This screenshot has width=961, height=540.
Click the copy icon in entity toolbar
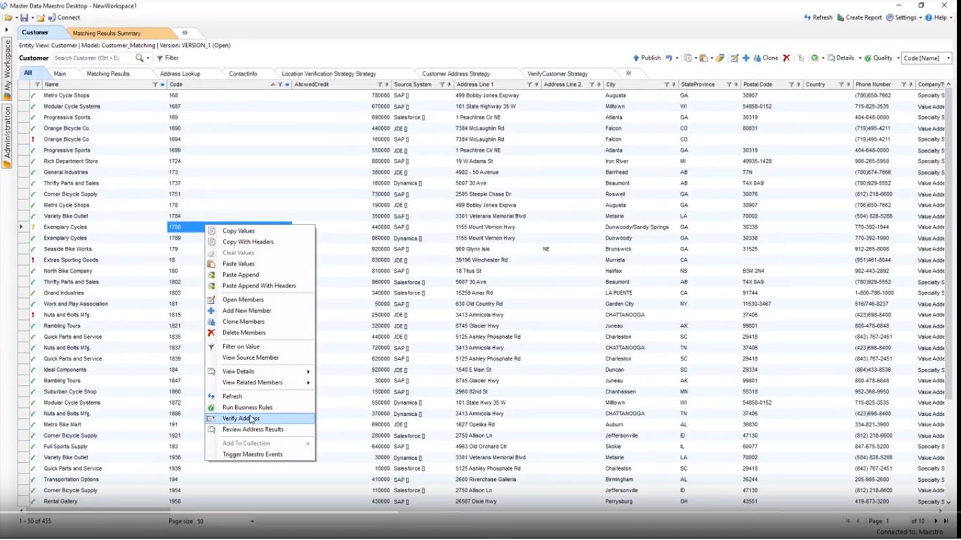coord(689,58)
